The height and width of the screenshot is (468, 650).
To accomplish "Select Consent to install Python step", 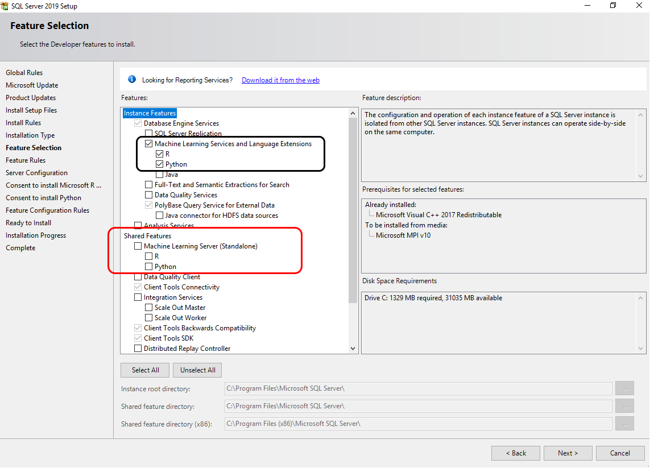I will [44, 198].
